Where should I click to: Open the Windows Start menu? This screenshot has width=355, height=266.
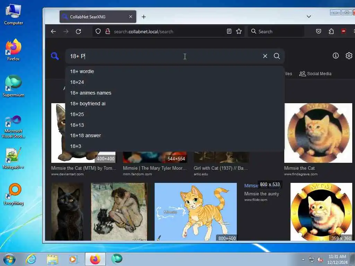click(x=9, y=259)
